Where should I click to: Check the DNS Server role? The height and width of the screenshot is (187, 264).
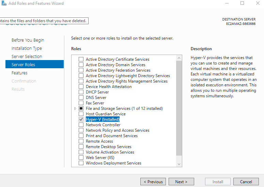pyautogui.click(x=81, y=98)
